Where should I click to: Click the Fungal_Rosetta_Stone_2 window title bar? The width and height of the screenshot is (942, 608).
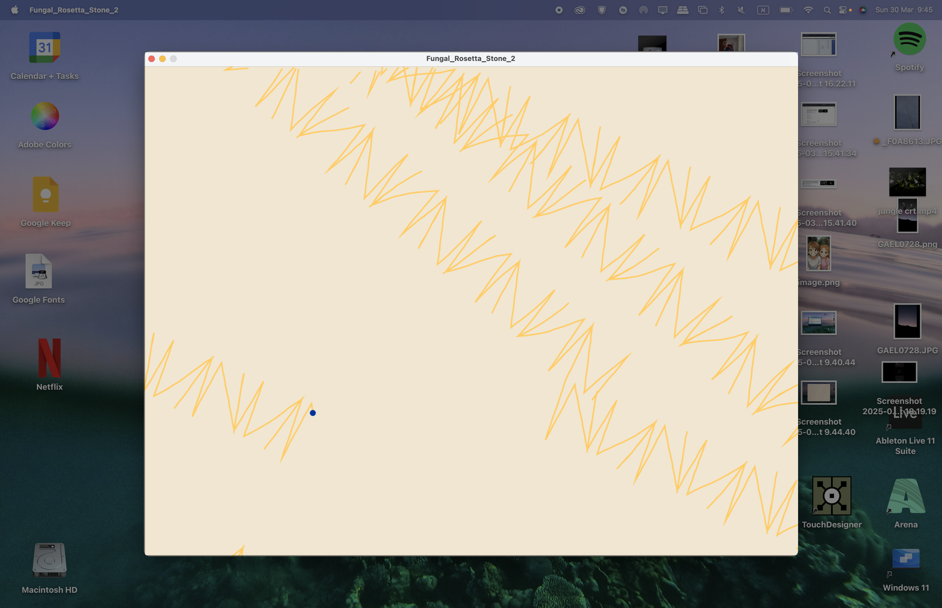pos(470,59)
